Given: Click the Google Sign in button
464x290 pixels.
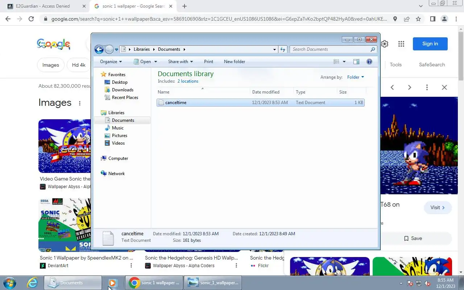Looking at the screenshot, I should tap(430, 44).
